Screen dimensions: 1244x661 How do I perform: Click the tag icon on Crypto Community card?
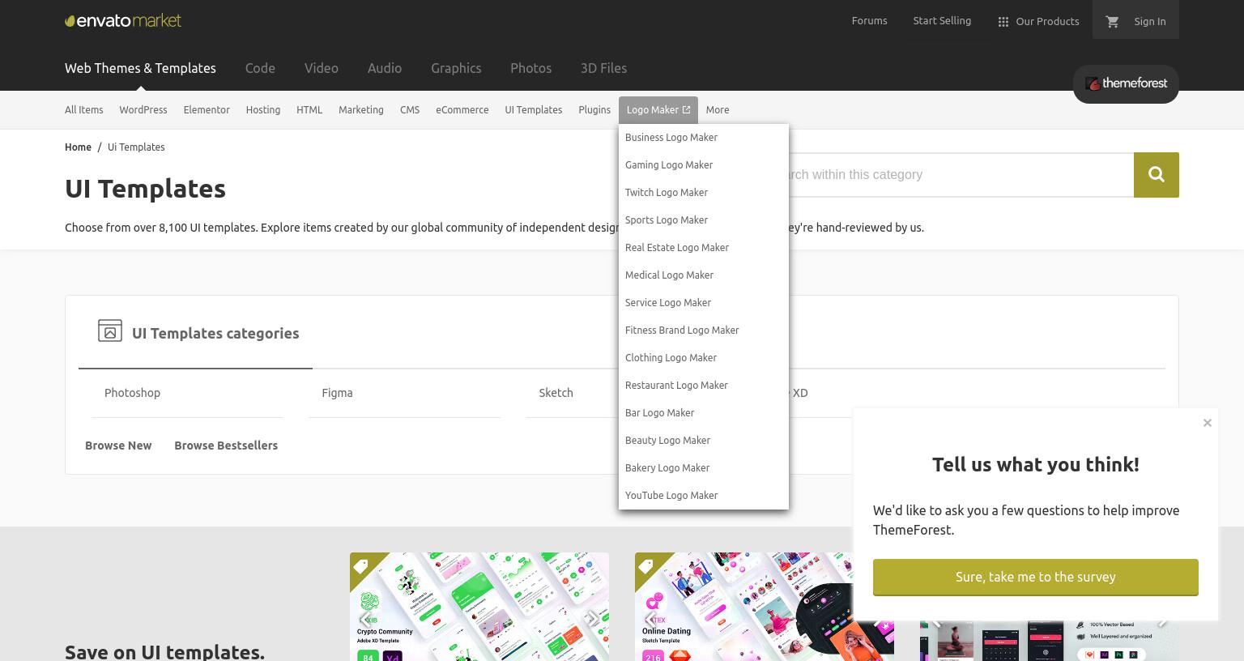pos(361,565)
